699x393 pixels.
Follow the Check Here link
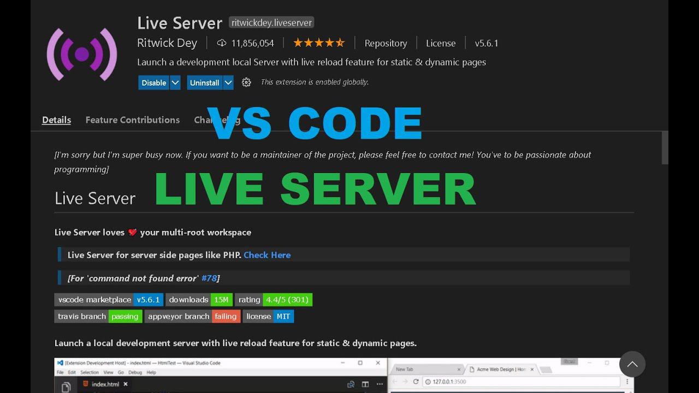point(267,255)
